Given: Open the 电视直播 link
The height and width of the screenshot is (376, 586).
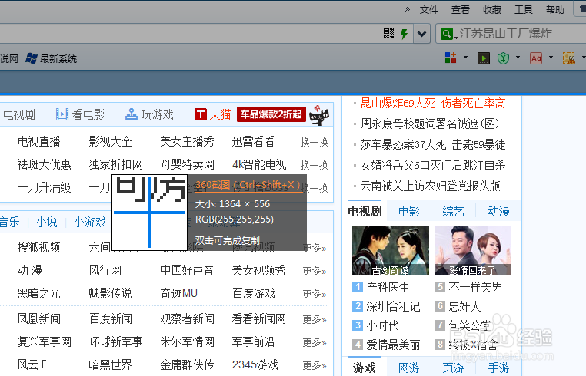Looking at the screenshot, I should coord(39,142).
